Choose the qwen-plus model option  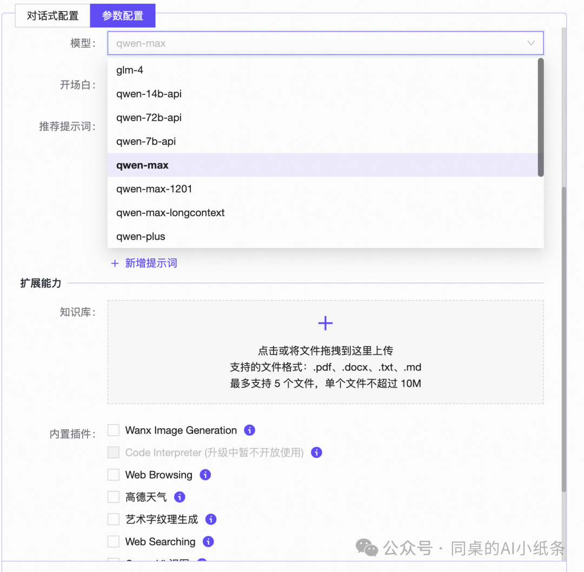tap(325, 237)
